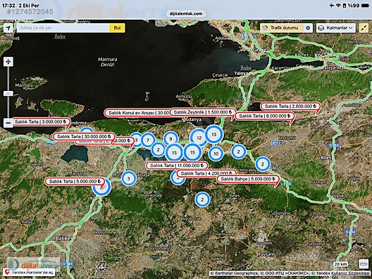The image size is (372, 279).
Task: Tap the airplane mode icon in status bar
Action: coord(332,6)
